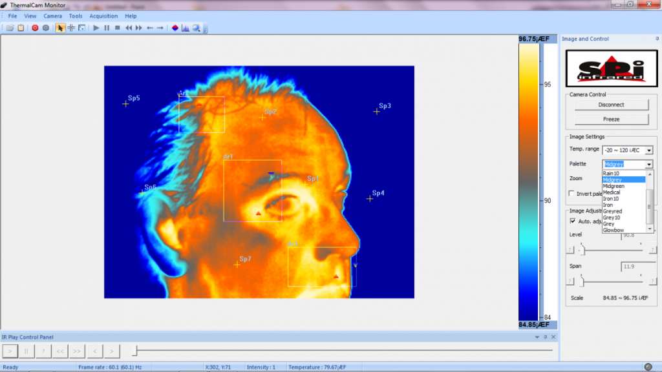This screenshot has width=662, height=372.
Task: Expand the Temp. range dropdown
Action: point(649,150)
